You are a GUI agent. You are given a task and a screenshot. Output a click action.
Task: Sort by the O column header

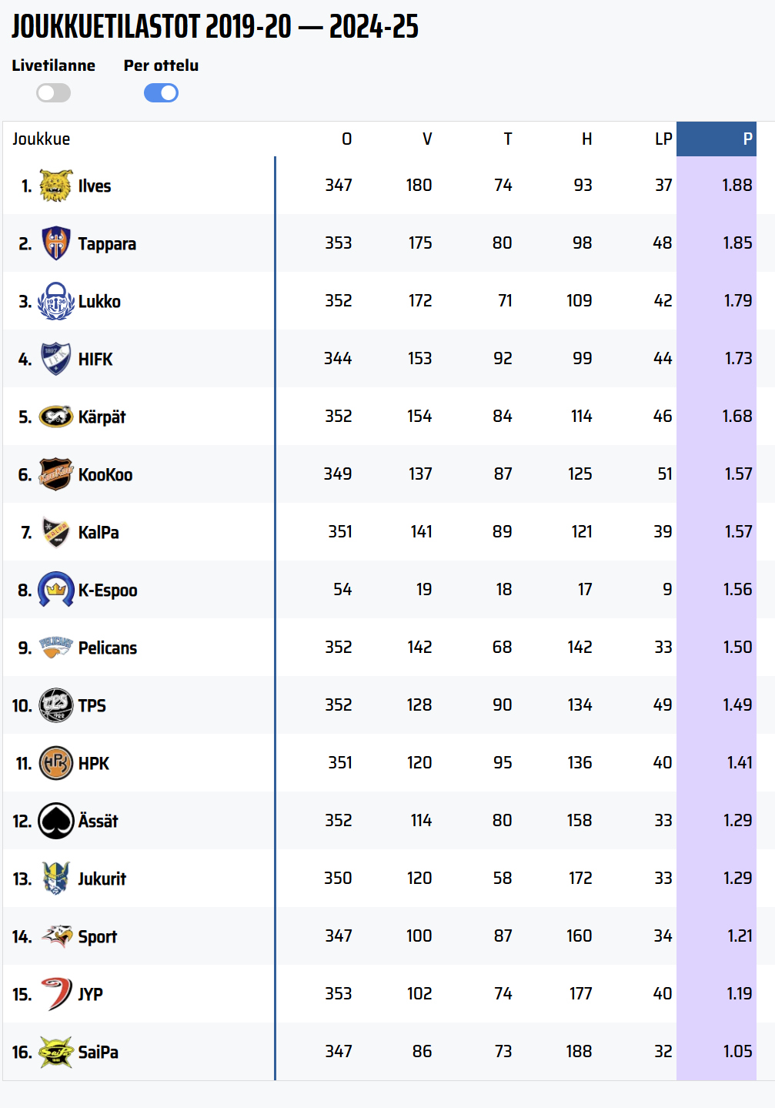point(346,139)
